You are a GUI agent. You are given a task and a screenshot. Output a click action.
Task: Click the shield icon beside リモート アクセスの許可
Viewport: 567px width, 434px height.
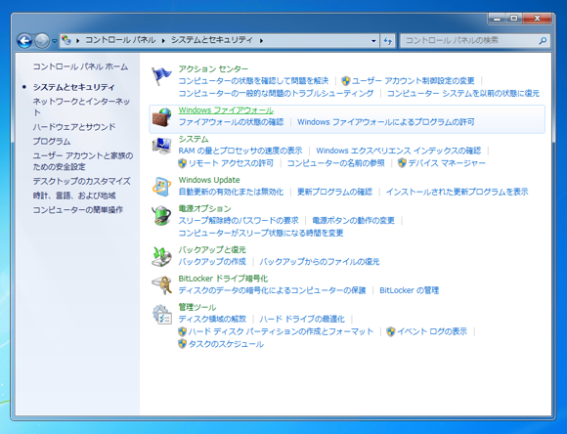point(182,163)
